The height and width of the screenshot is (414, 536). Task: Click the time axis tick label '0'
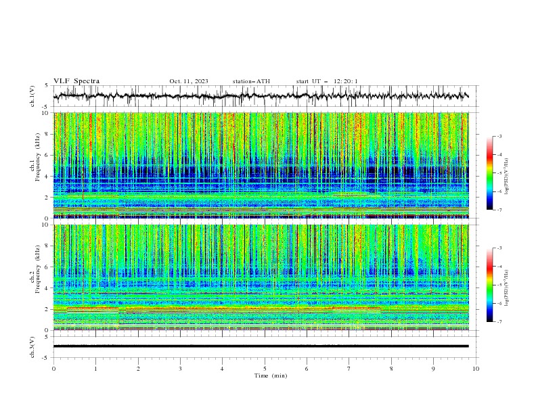pos(53,369)
